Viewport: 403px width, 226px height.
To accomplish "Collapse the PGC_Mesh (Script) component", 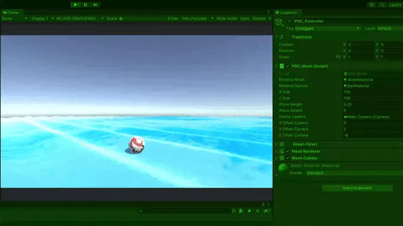I will (339, 66).
